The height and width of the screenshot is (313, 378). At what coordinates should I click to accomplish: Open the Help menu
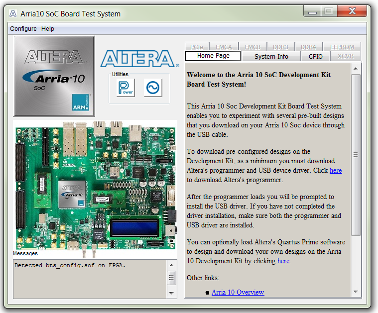coord(47,29)
